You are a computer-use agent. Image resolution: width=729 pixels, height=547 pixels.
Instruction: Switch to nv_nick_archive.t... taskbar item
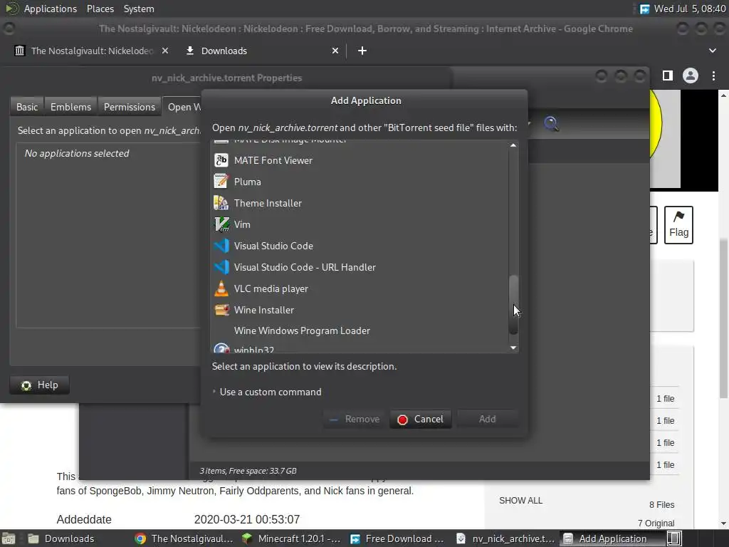(505, 538)
